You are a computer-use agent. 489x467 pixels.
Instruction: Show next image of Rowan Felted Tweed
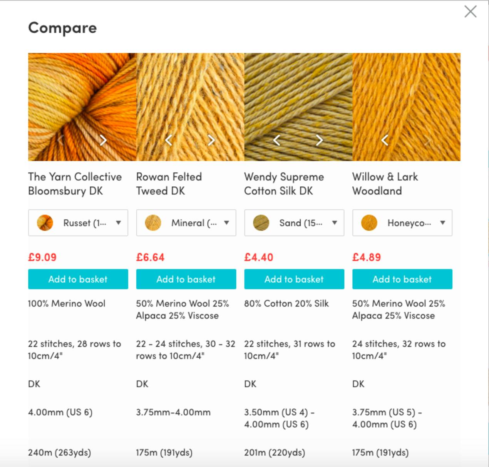[211, 140]
